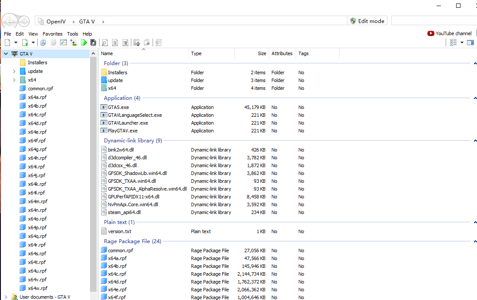Click the checklist window toolbar icon
Image resolution: width=477 pixels, height=300 pixels.
(63, 43)
